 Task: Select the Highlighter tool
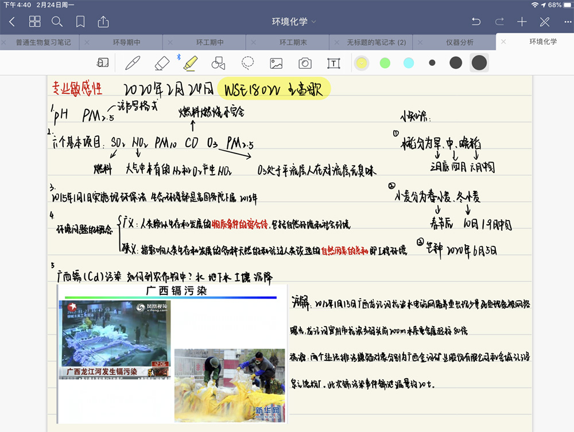tap(190, 62)
